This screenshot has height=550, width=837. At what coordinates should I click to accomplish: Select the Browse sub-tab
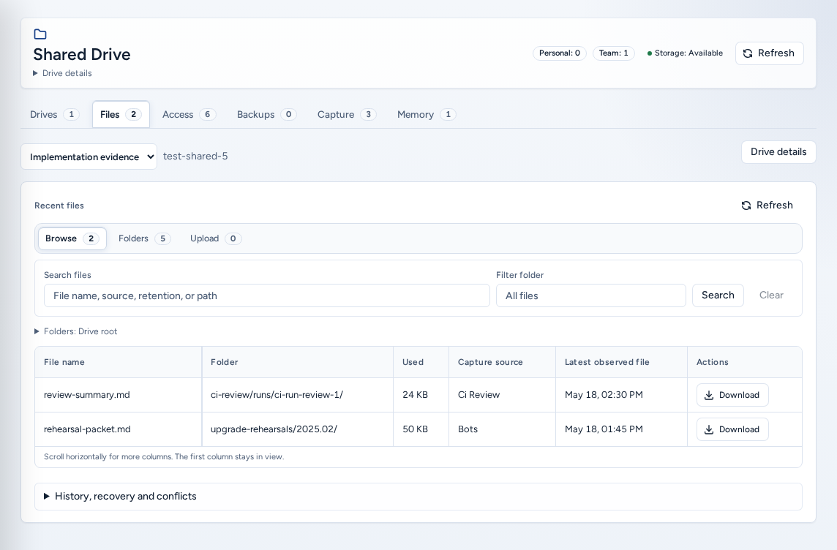72,238
